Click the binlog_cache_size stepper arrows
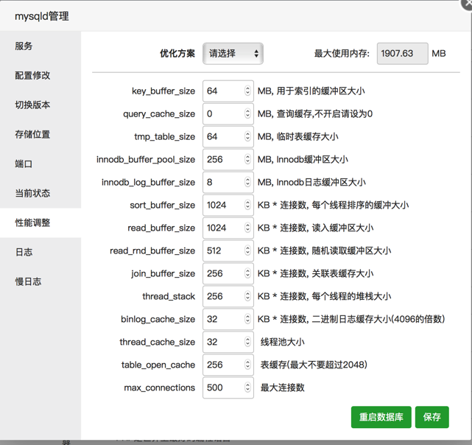Screen dimensions: 472x445 (x=247, y=319)
